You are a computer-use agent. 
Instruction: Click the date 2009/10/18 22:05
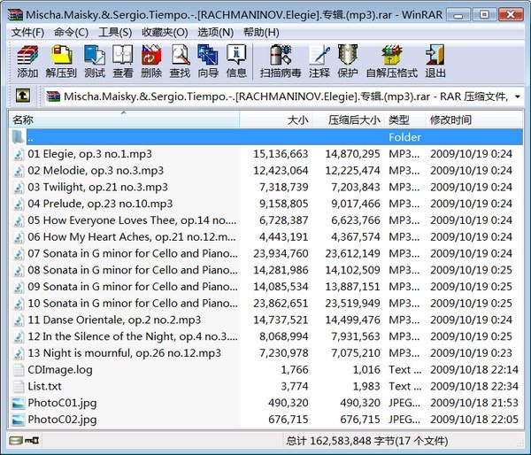(x=474, y=419)
